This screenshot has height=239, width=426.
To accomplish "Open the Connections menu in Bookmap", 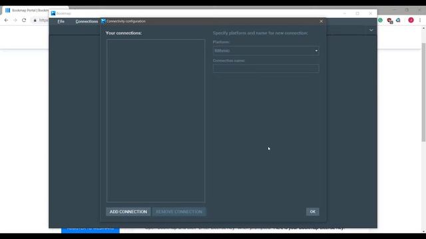I will tap(87, 21).
